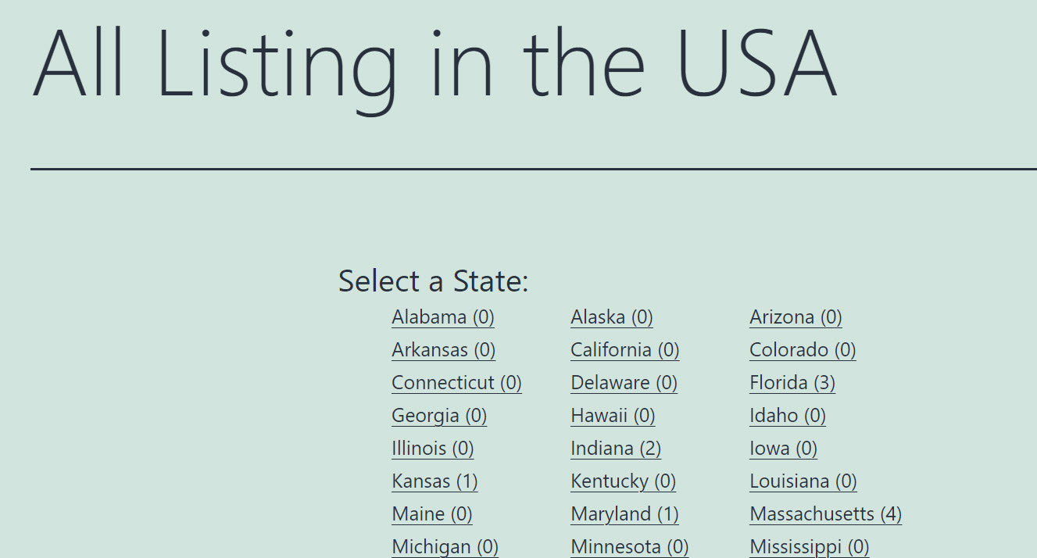Open the Hawaii (0) listings

coord(613,416)
